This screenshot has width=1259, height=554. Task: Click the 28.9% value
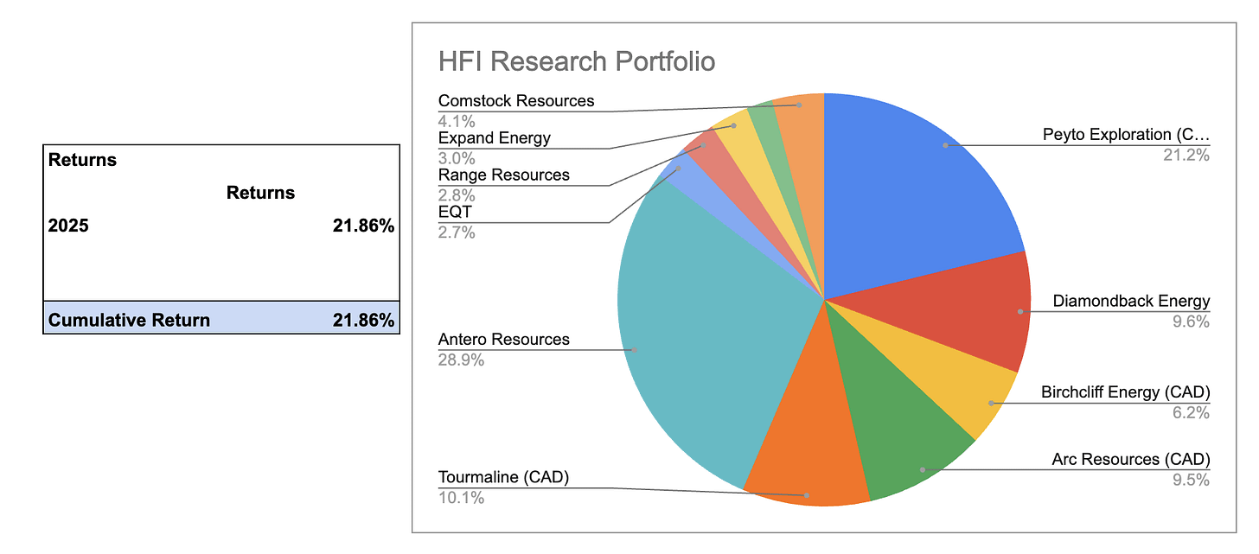(461, 360)
